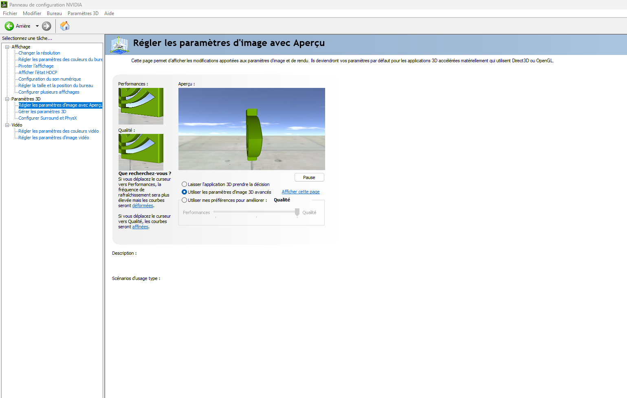627x398 pixels.
Task: Click the 'Scénarios d'usage type :' label
Action: tap(136, 278)
